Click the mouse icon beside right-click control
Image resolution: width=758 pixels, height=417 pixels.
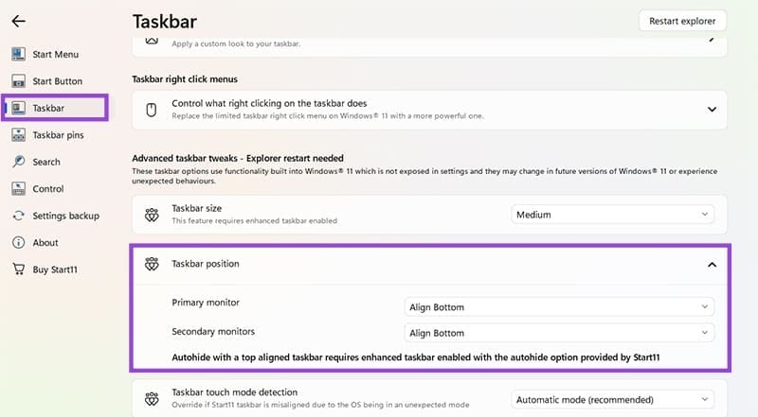click(x=151, y=110)
